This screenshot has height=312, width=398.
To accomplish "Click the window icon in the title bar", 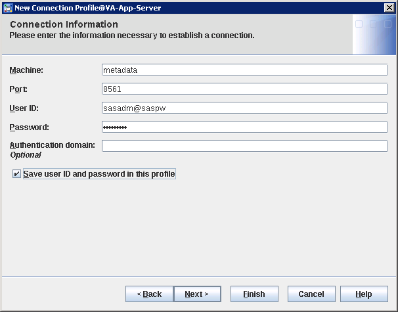I will pyautogui.click(x=8, y=7).
